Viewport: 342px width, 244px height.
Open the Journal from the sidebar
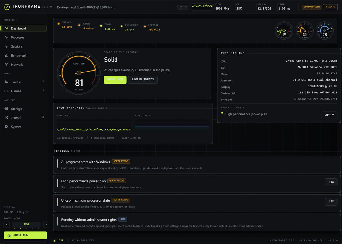click(x=24, y=118)
